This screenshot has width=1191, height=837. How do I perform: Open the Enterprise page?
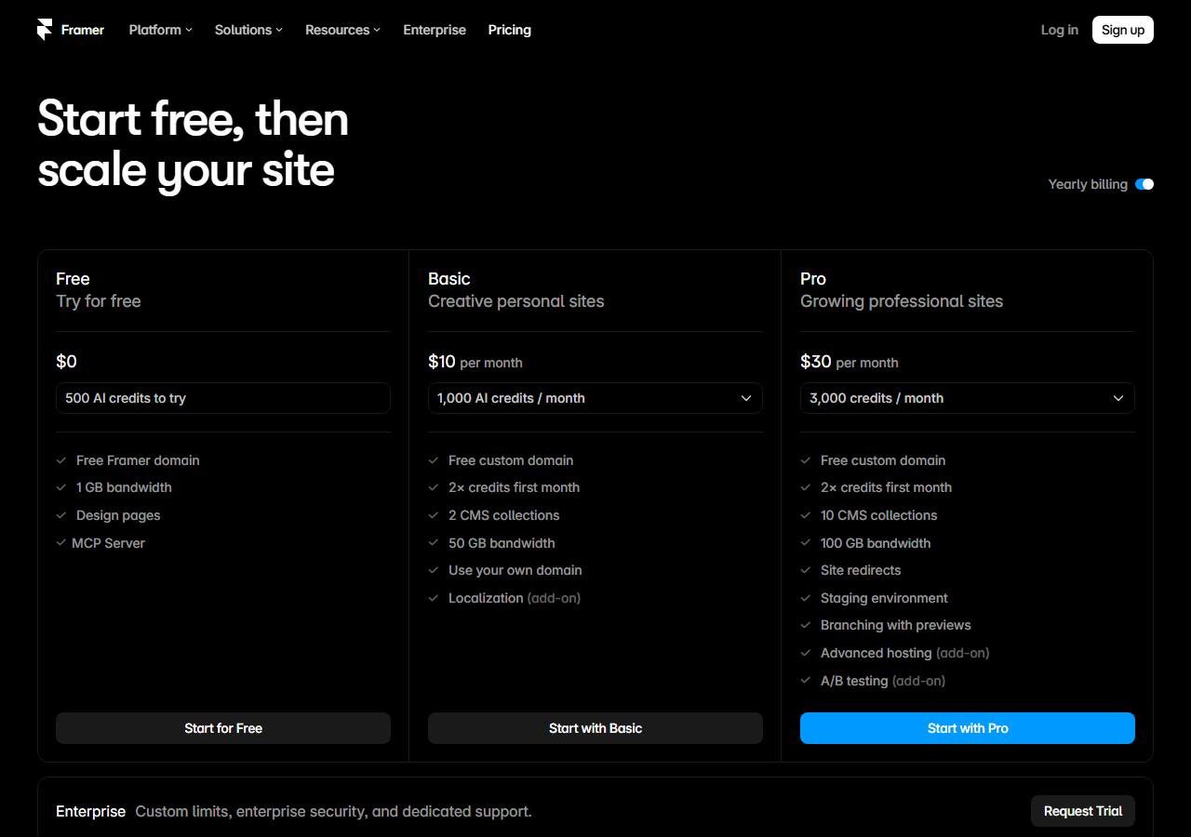[x=435, y=30]
